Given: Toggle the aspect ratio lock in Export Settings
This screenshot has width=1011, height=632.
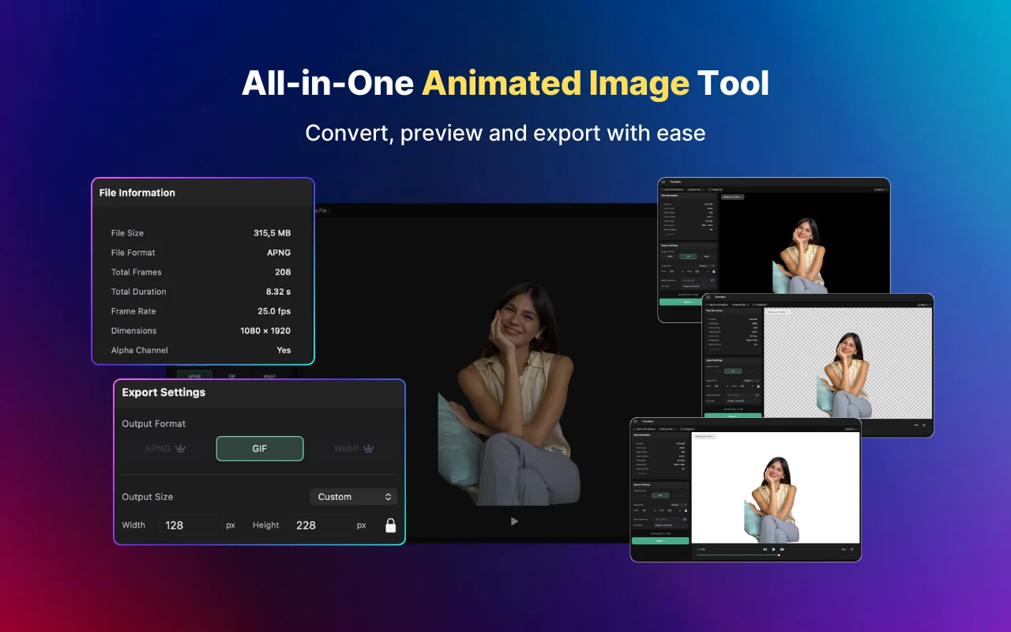Looking at the screenshot, I should pyautogui.click(x=390, y=525).
